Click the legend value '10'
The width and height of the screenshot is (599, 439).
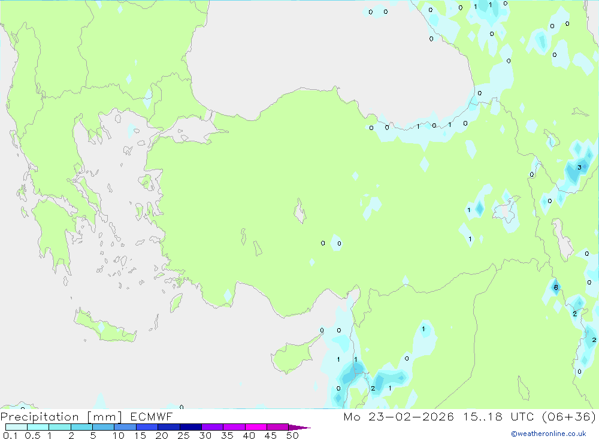[118, 435]
